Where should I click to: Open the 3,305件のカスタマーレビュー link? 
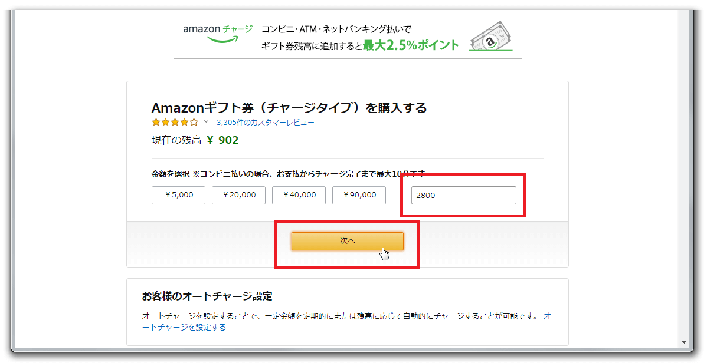(265, 123)
